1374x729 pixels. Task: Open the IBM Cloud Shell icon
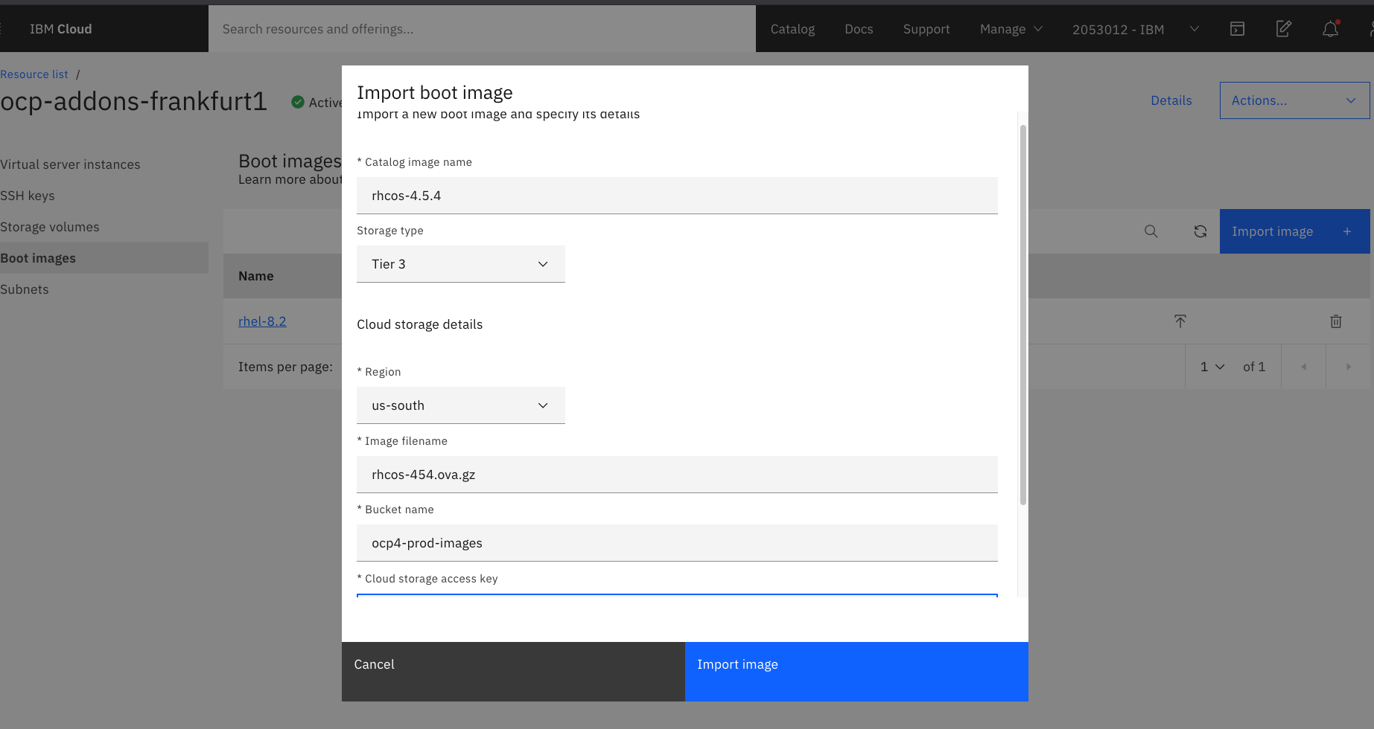pyautogui.click(x=1237, y=29)
